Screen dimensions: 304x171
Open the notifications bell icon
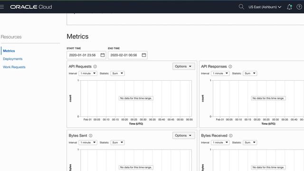tap(289, 7)
